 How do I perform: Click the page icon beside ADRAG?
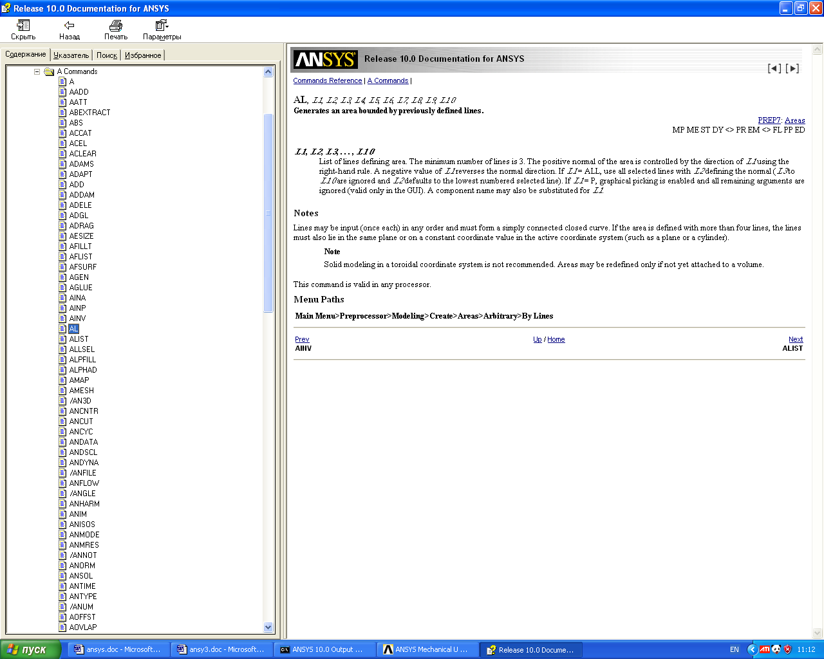[x=62, y=226]
